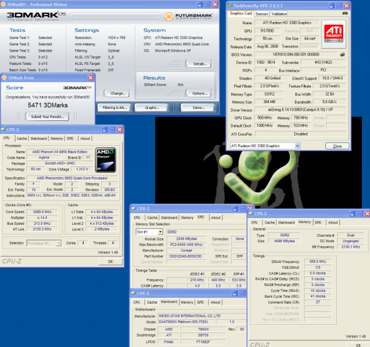Click Submit Your Results... button

click(x=47, y=116)
